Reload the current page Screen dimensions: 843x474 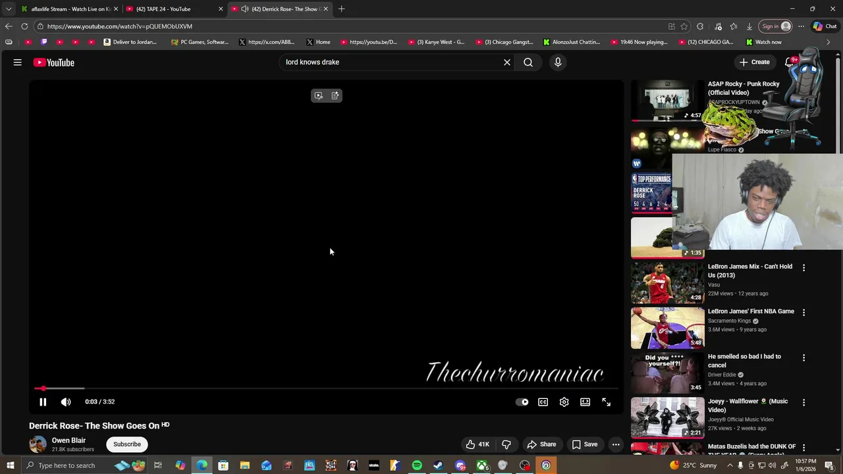(x=24, y=26)
